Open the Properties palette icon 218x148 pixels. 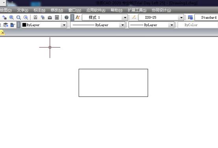pyautogui.click(x=35, y=18)
